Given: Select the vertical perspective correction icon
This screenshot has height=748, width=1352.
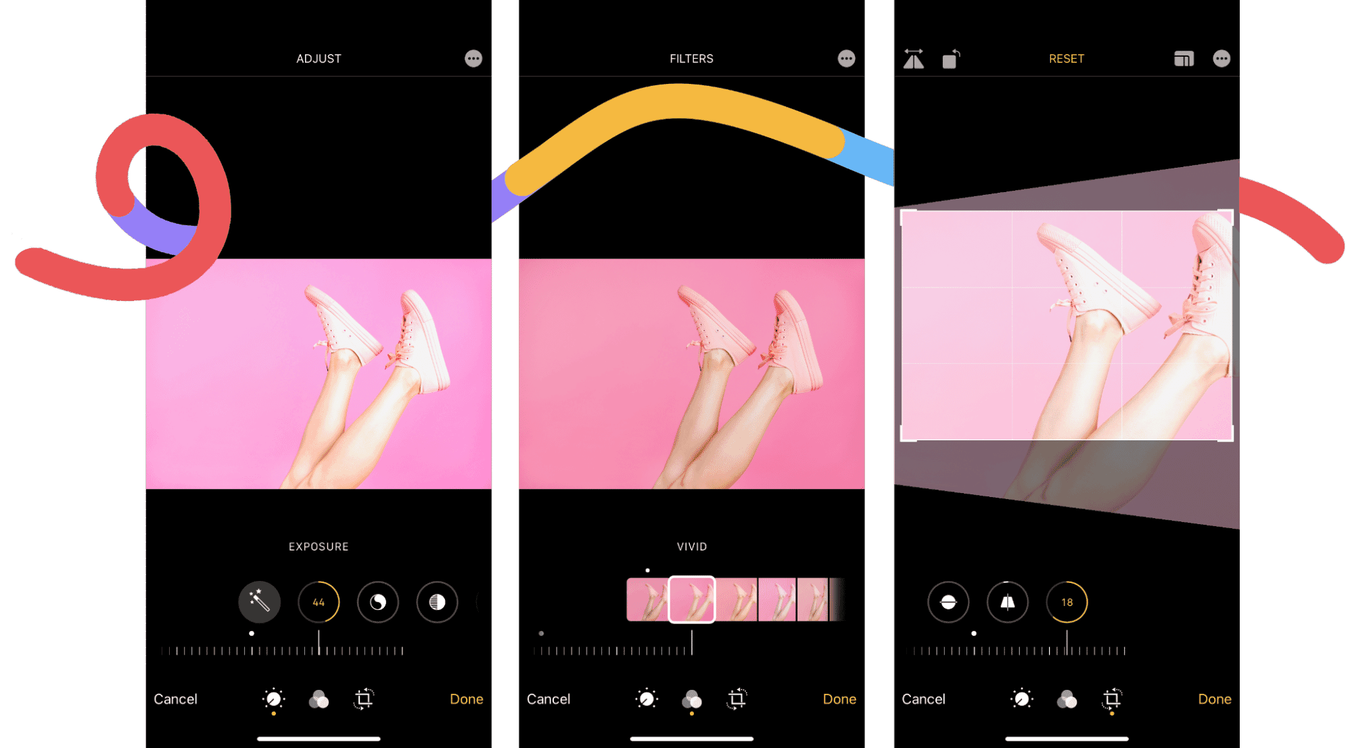Looking at the screenshot, I should pyautogui.click(x=1008, y=602).
